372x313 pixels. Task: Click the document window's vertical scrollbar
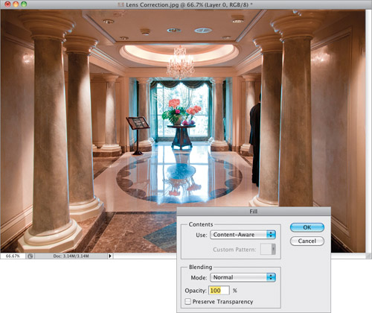(x=369, y=131)
